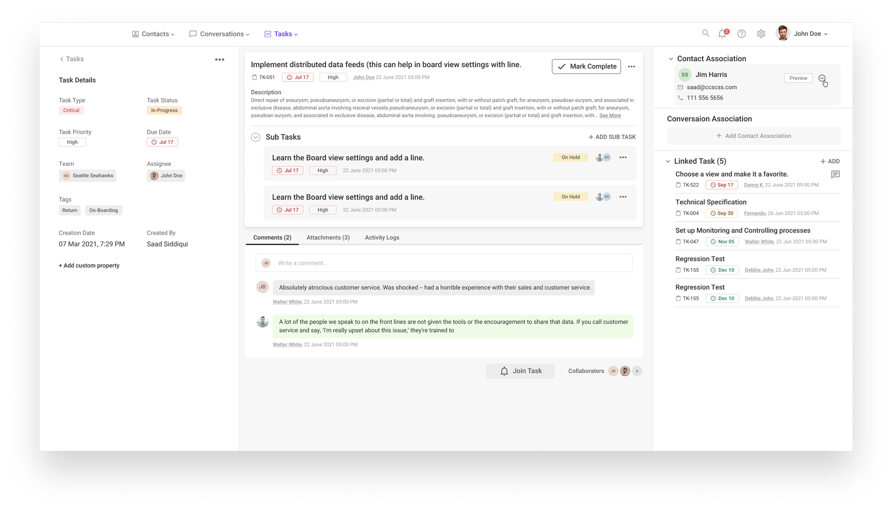
Task: Click the On-Boarding tag
Action: point(103,210)
